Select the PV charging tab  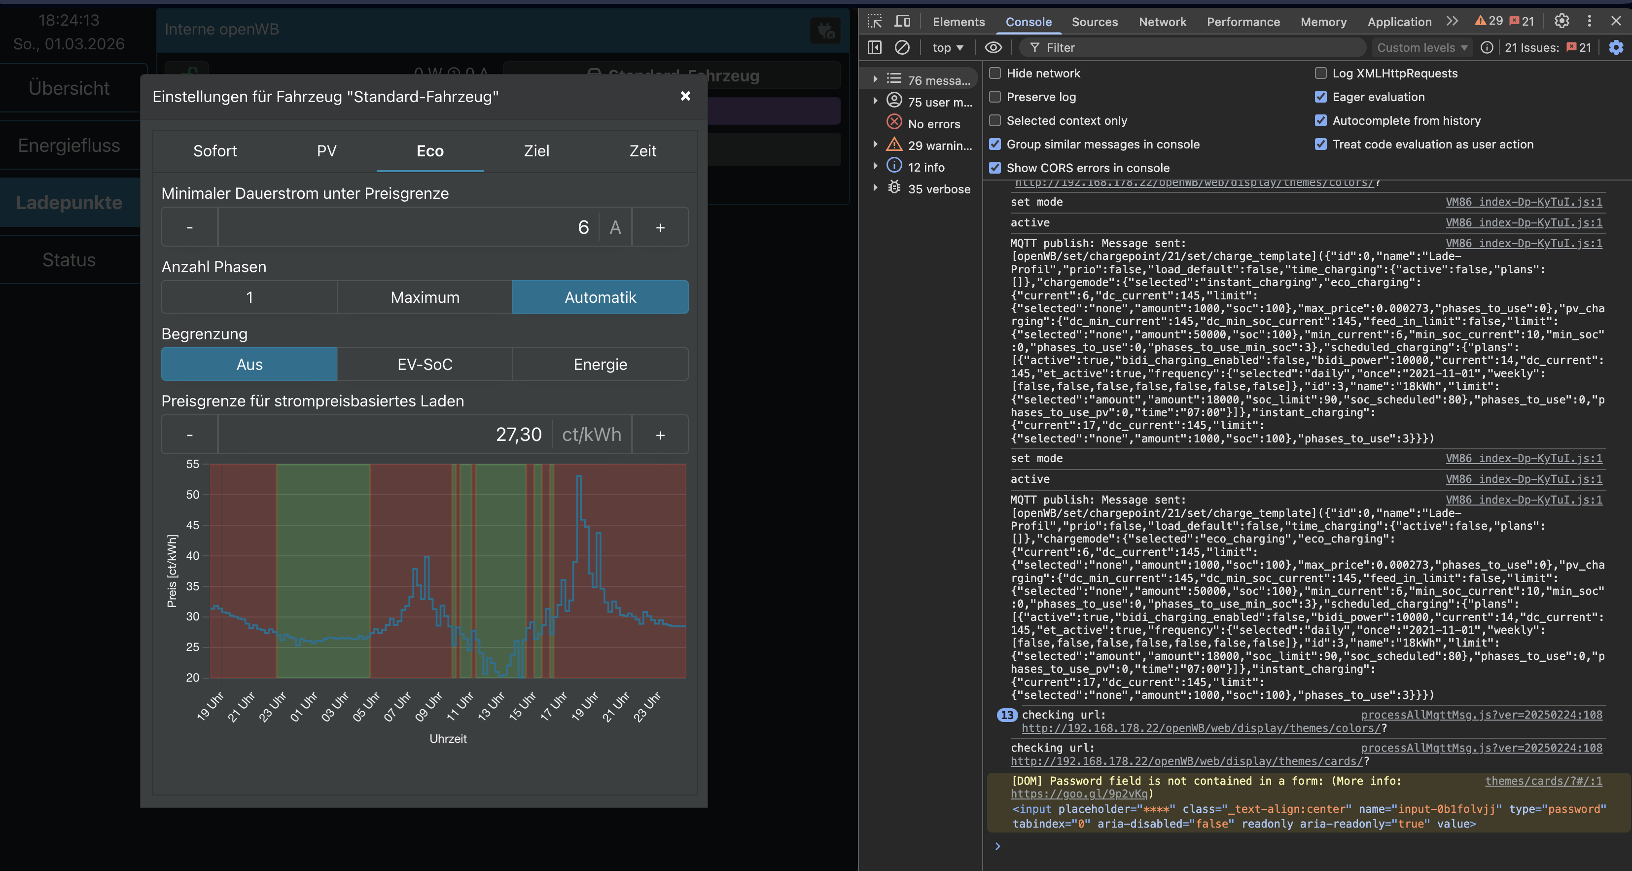tap(326, 151)
